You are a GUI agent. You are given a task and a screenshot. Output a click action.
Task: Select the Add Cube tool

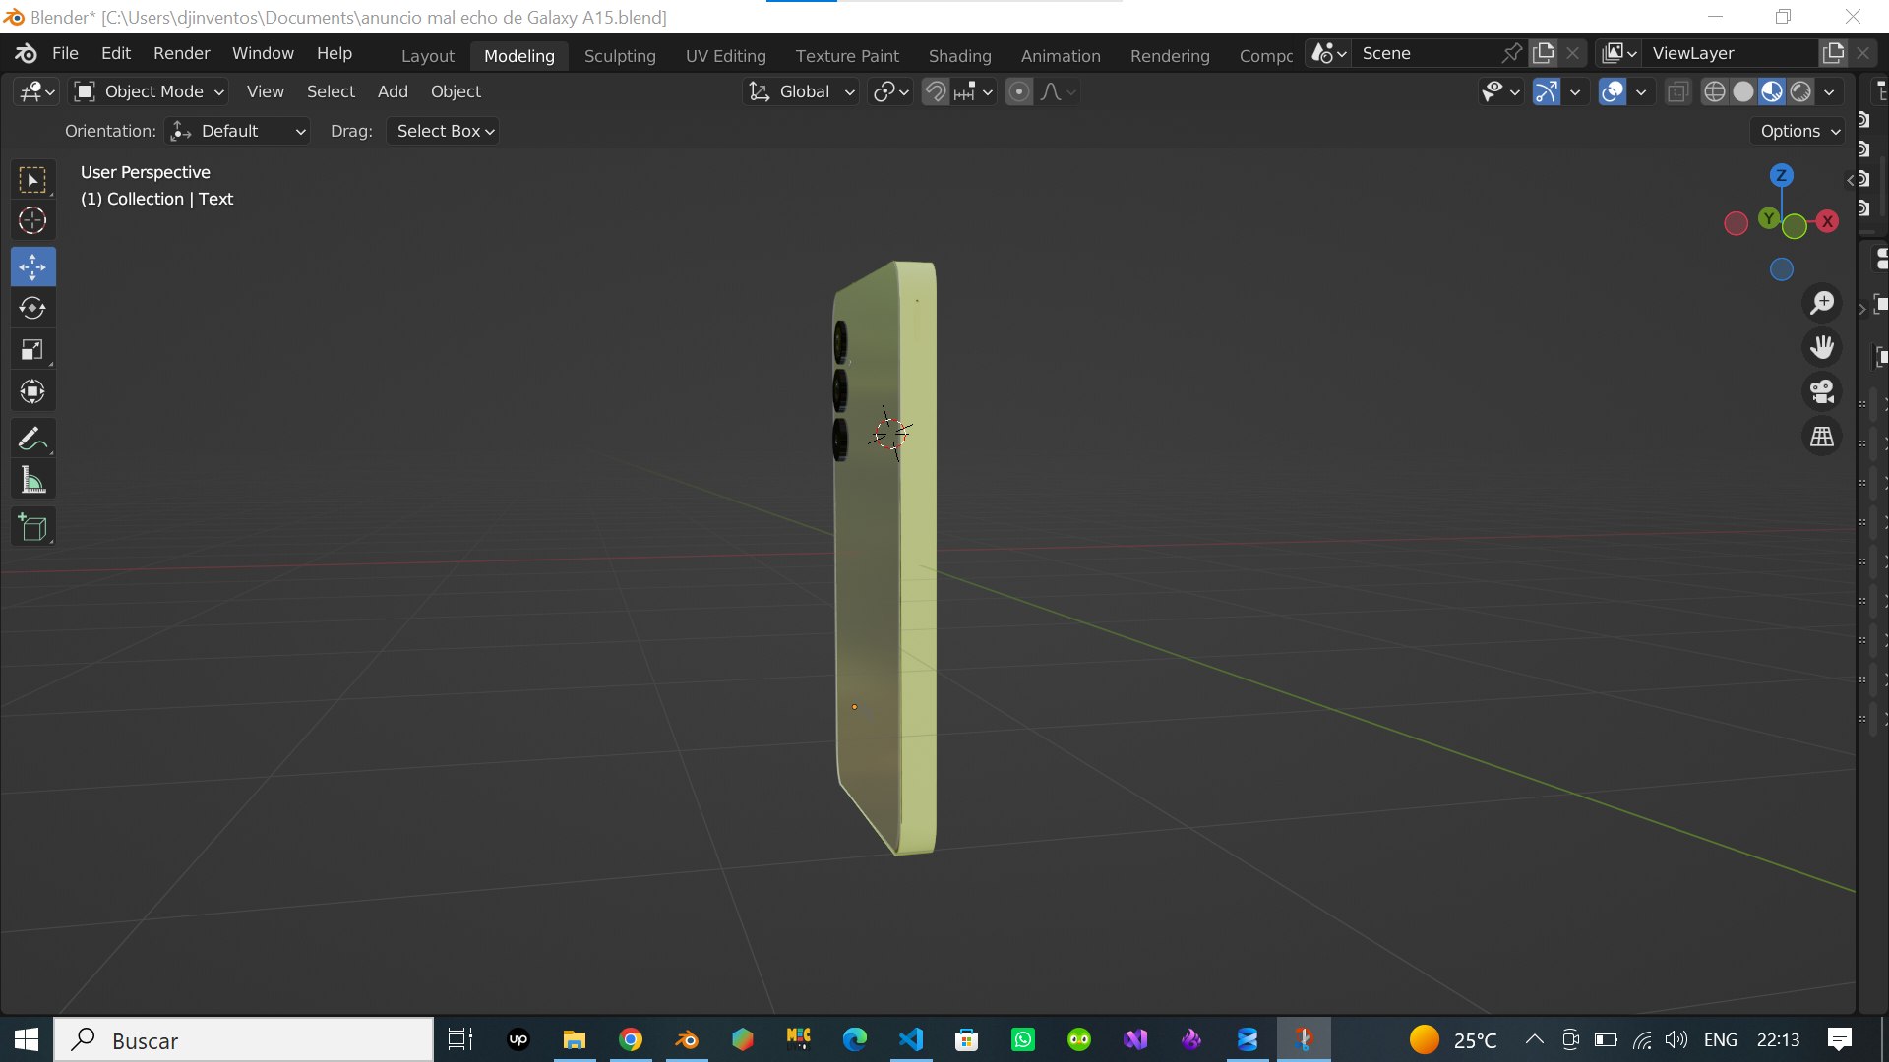32,527
